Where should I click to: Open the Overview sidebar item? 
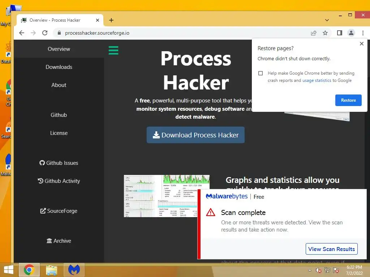(59, 49)
